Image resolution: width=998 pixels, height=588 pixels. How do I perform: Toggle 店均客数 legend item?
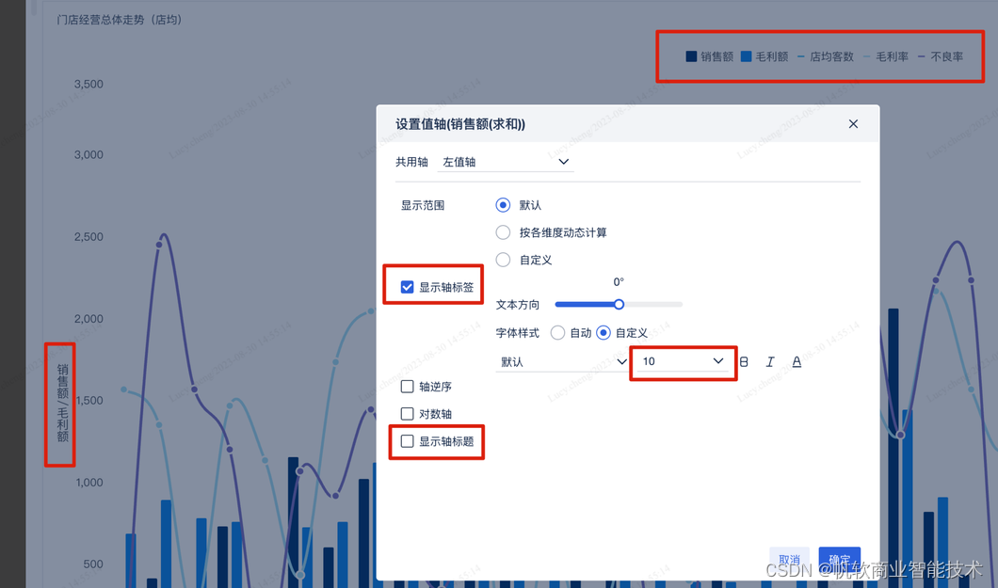(x=825, y=56)
